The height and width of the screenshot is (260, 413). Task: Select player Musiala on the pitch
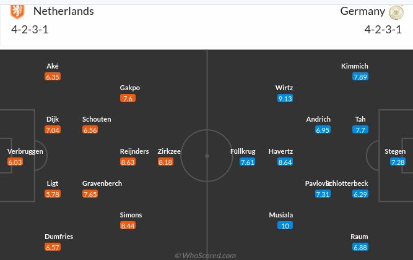click(x=281, y=215)
